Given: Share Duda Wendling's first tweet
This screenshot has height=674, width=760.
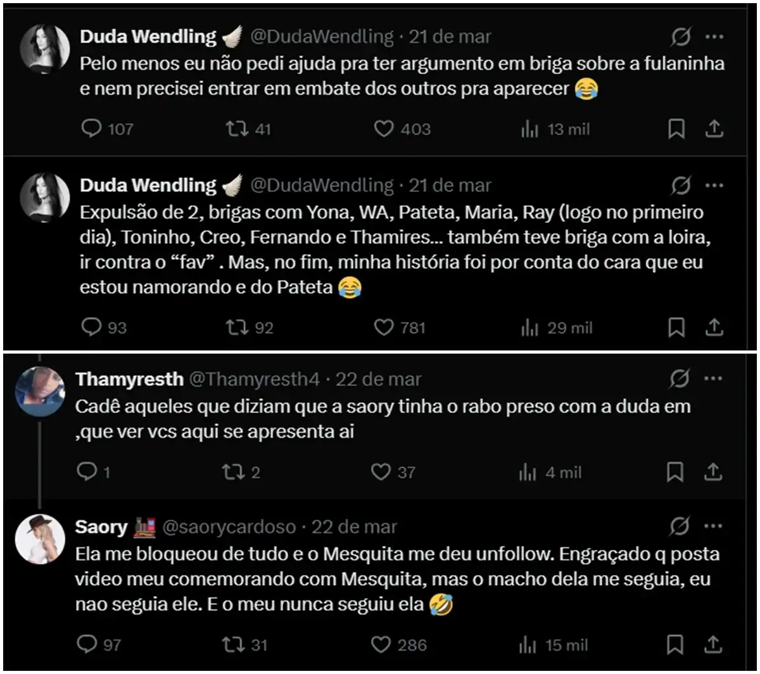Looking at the screenshot, I should 714,129.
